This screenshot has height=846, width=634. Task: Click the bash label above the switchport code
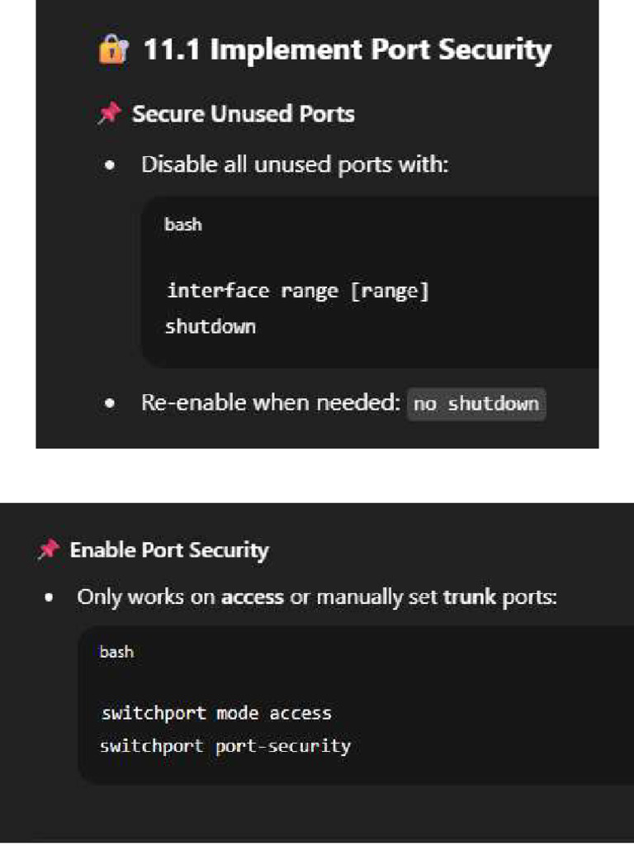[116, 652]
